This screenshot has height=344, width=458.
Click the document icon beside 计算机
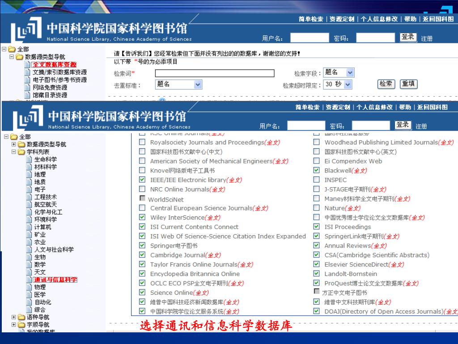click(x=29, y=227)
